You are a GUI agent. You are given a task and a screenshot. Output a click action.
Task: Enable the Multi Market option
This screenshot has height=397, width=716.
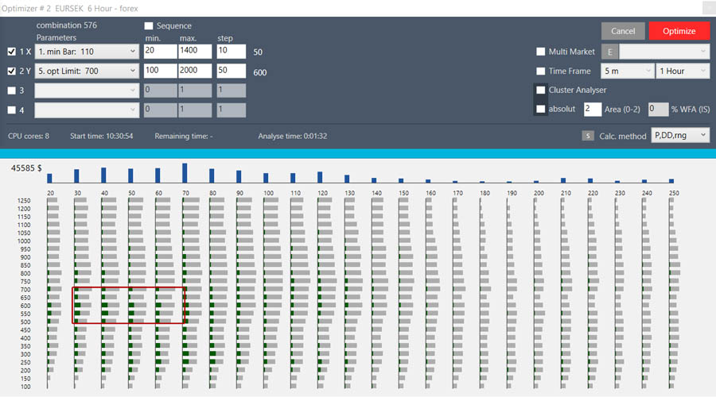pyautogui.click(x=541, y=52)
